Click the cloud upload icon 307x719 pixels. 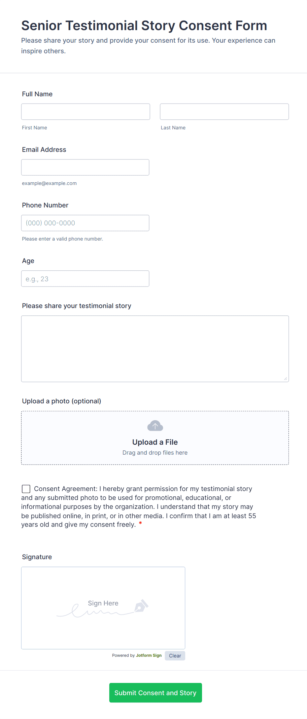pyautogui.click(x=155, y=426)
